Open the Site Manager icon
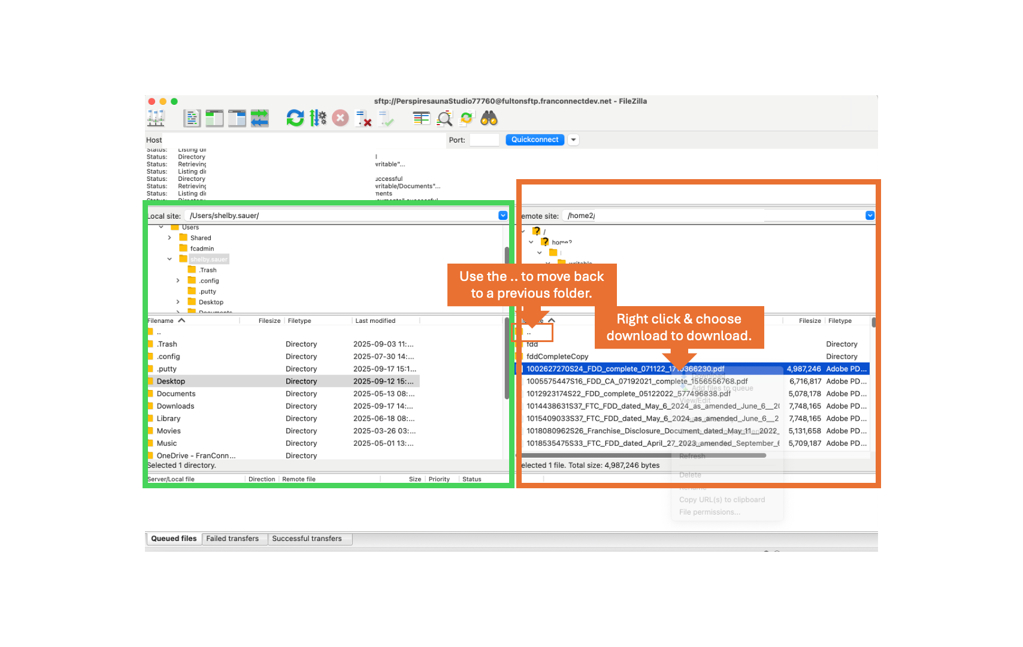Image resolution: width=1023 pixels, height=647 pixels. 156,118
